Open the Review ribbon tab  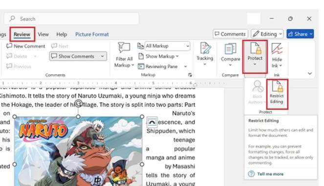click(22, 34)
